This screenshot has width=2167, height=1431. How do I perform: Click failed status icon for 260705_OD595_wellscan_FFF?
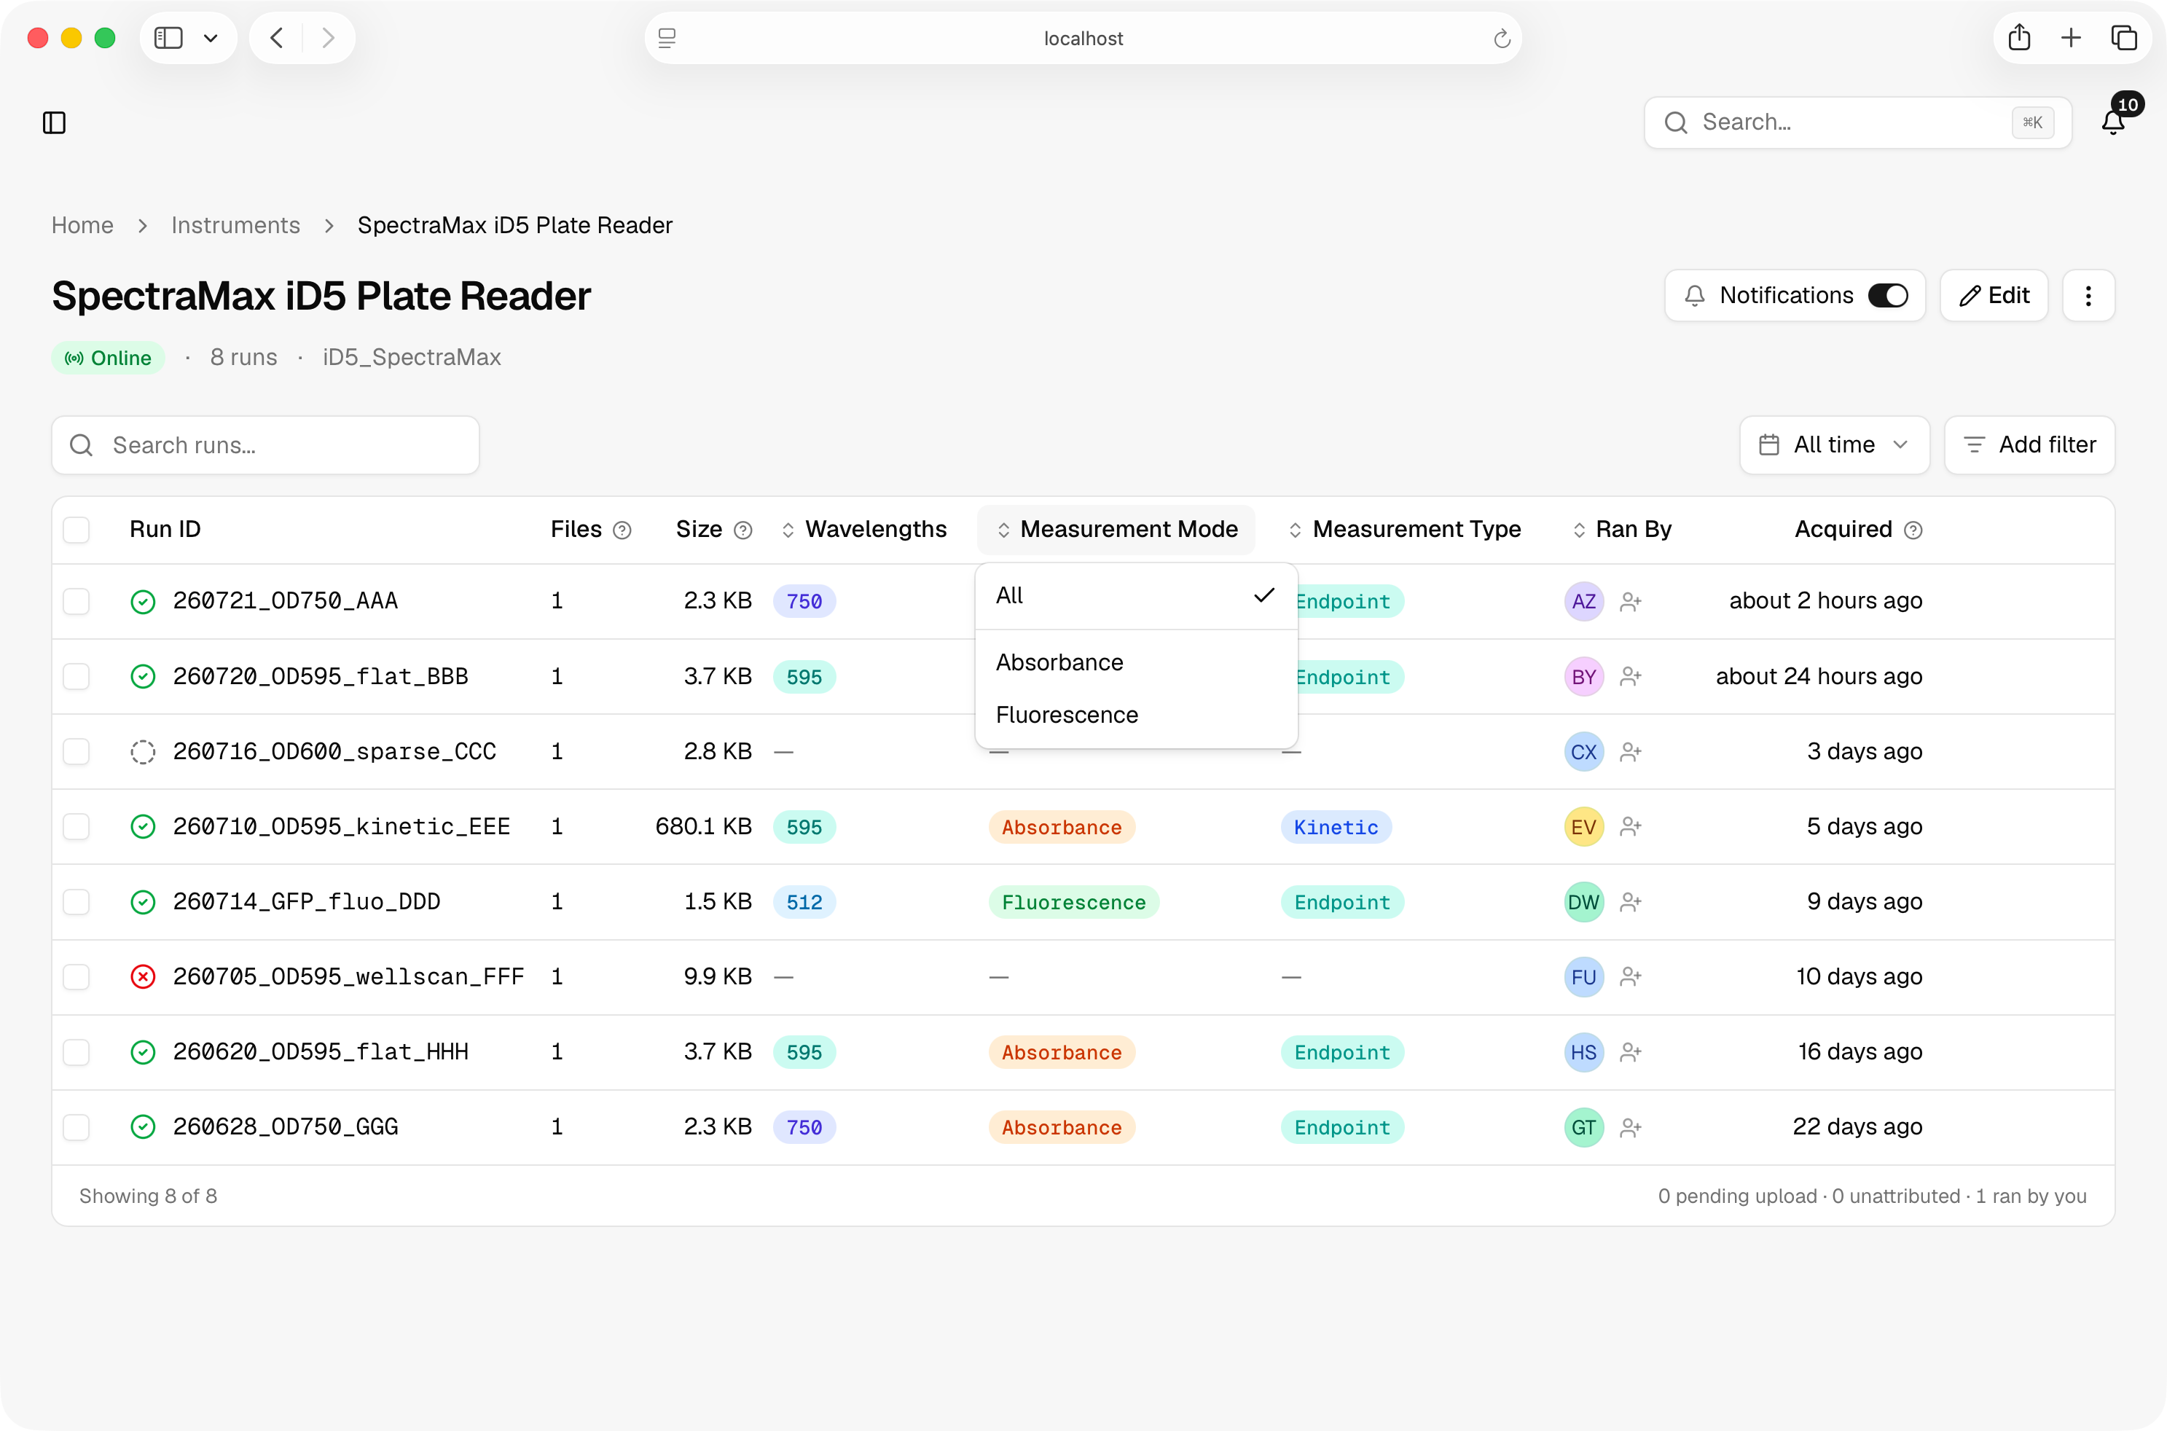[142, 977]
